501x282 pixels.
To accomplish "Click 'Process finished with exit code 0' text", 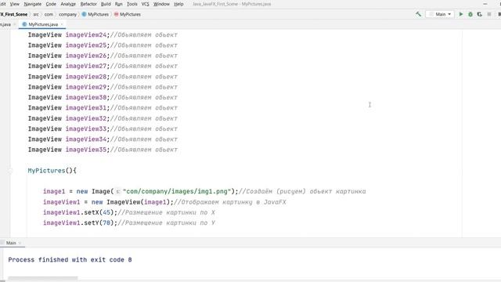I will [70, 259].
